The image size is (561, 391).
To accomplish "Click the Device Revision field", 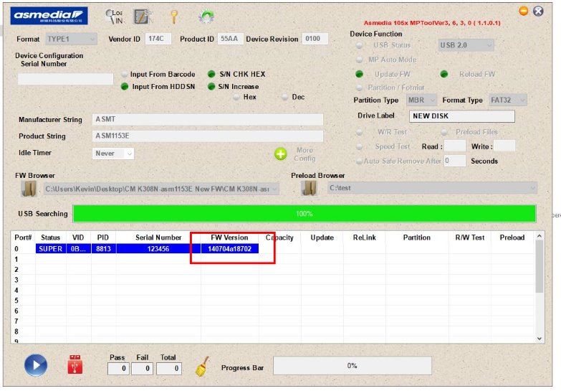I will (315, 39).
